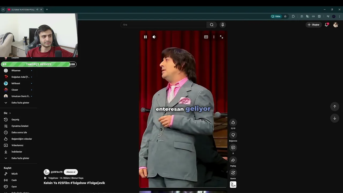Open the YouTube account avatar menu
The image size is (343, 193).
point(336,25)
